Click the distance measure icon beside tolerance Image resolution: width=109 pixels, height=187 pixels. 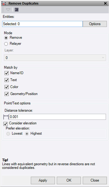6,117
